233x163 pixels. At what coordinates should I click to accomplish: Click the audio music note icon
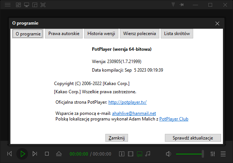tap(148, 154)
